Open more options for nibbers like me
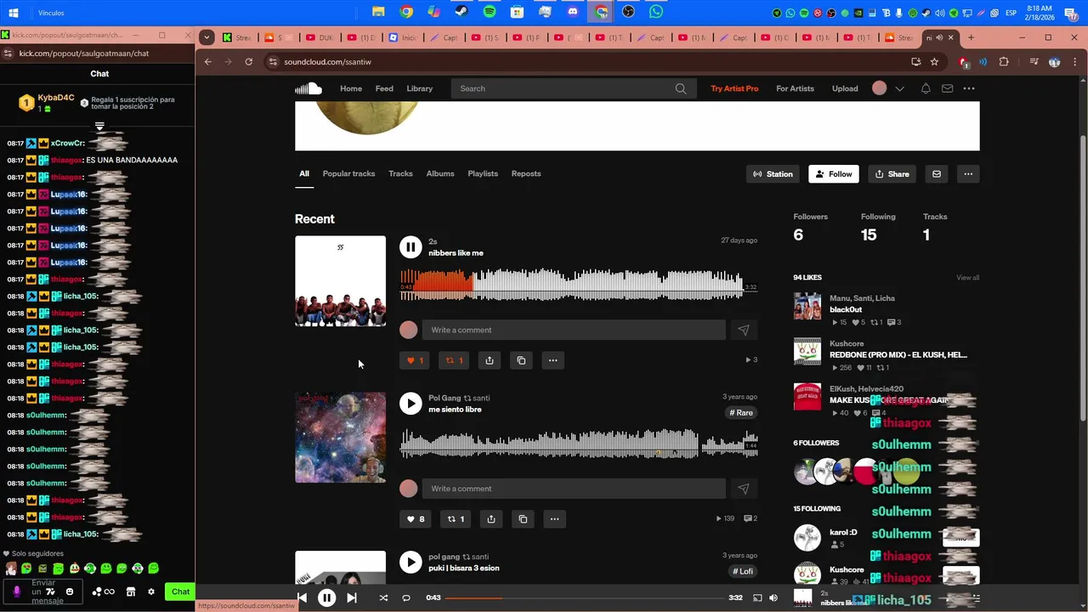This screenshot has width=1088, height=612. coord(552,360)
